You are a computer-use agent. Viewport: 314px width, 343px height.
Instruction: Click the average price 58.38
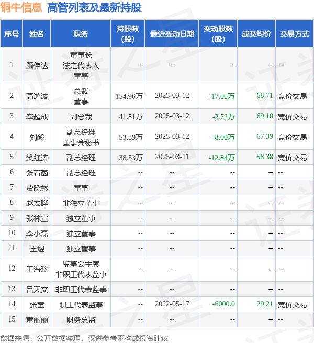265,157
